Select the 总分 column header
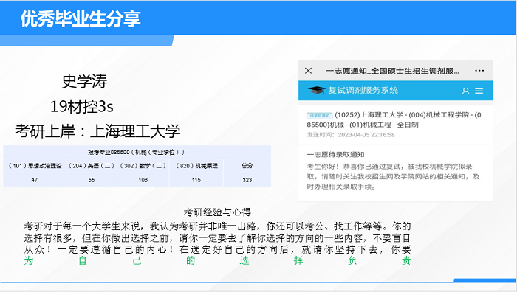This screenshot has width=517, height=292. click(x=247, y=166)
